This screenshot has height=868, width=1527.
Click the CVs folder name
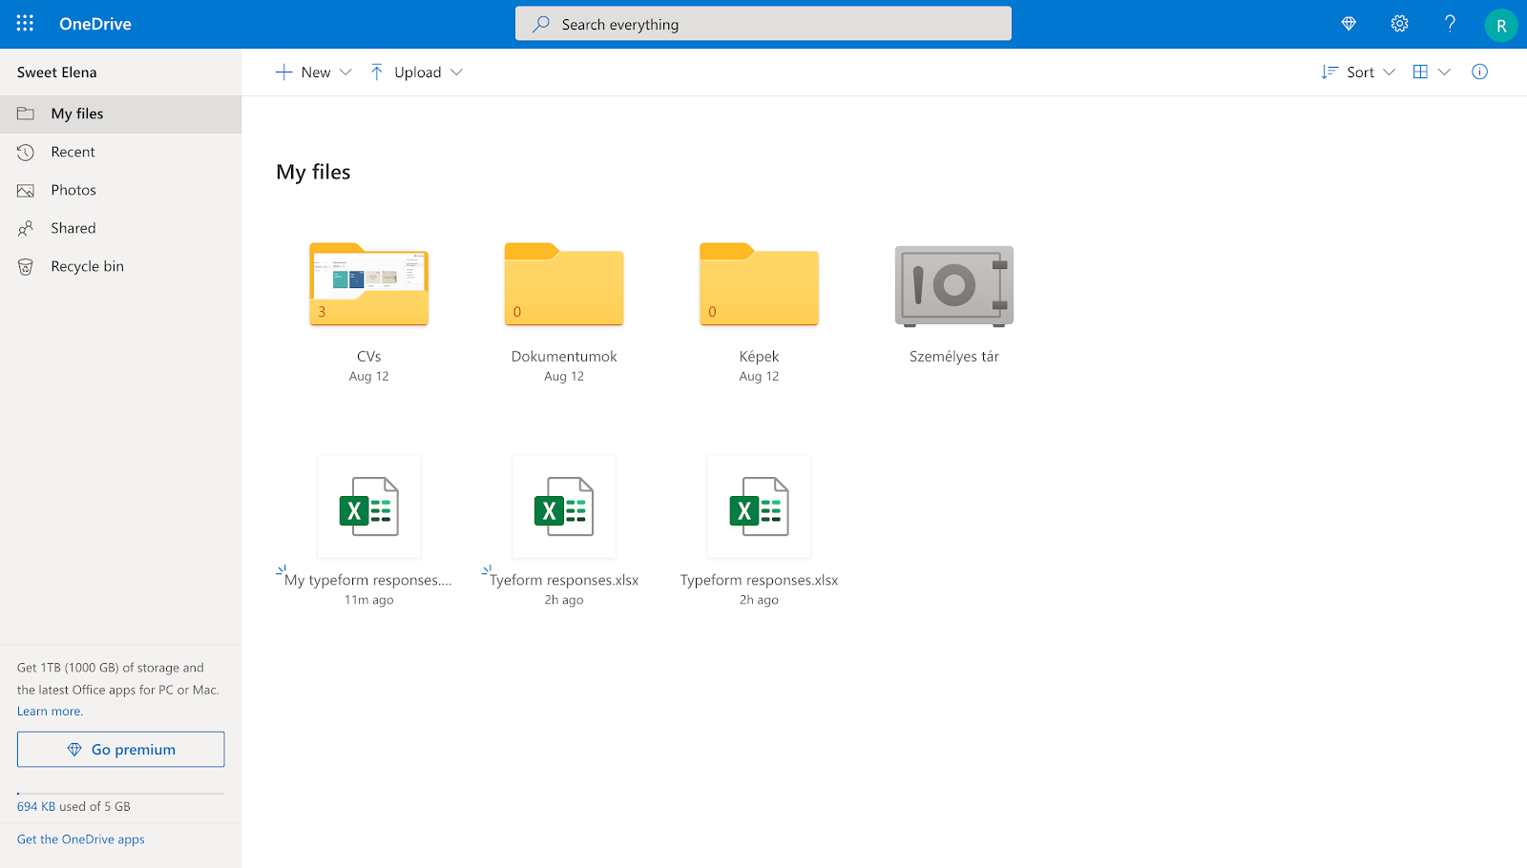[x=369, y=357]
